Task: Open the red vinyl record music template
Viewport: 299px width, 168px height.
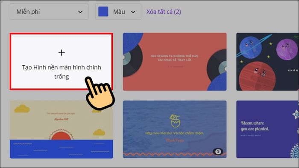Action: [x=175, y=62]
